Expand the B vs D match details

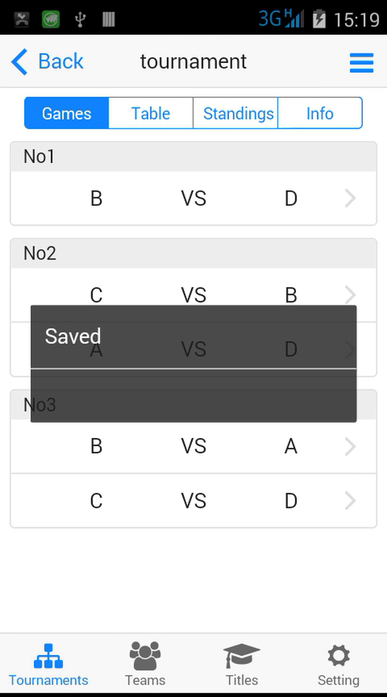[350, 198]
